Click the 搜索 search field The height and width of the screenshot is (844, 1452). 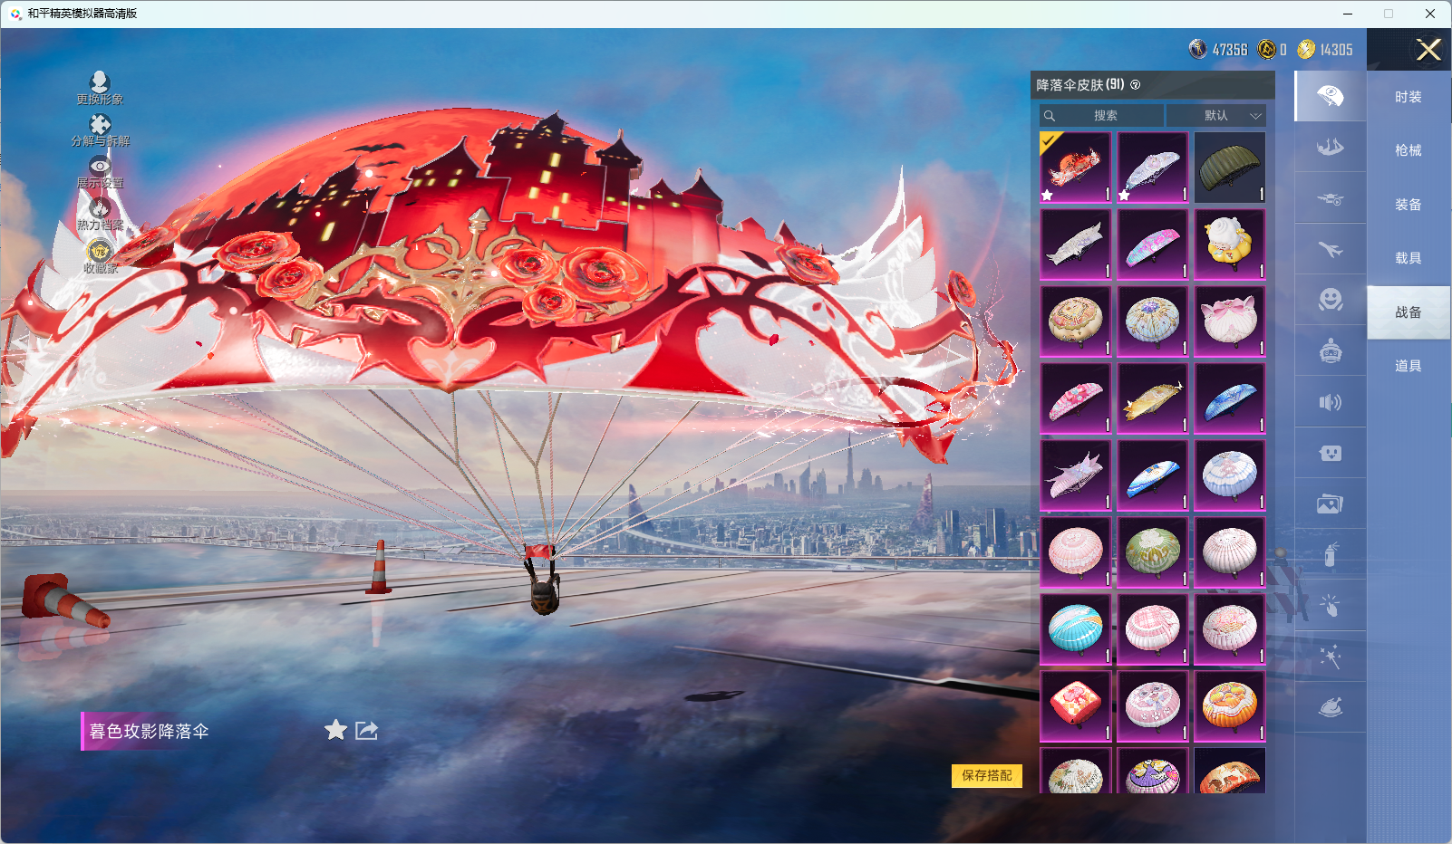(1104, 116)
